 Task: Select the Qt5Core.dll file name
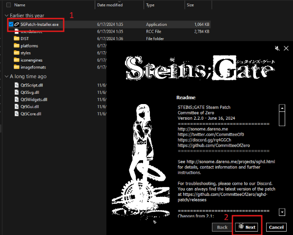pyautogui.click(x=31, y=114)
